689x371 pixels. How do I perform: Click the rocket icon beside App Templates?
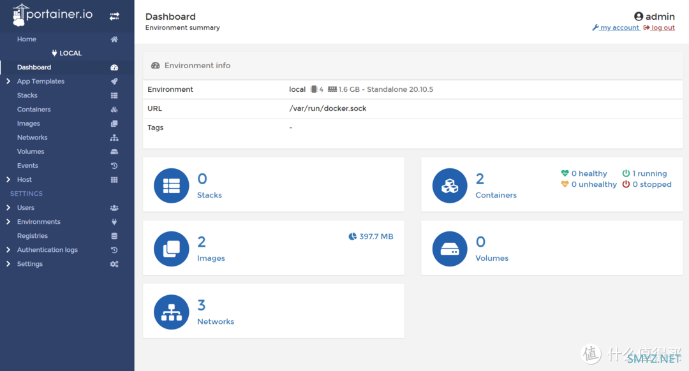pyautogui.click(x=114, y=82)
